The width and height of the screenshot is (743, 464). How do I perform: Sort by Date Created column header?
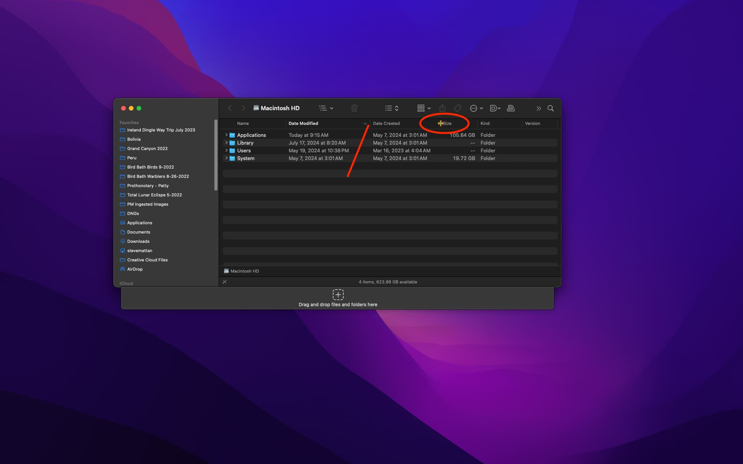tap(386, 123)
